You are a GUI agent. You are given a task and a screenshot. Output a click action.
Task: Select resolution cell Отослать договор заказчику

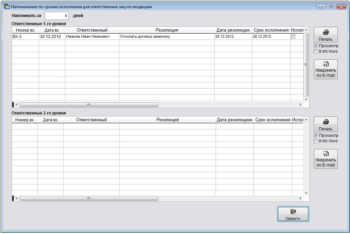pos(167,37)
